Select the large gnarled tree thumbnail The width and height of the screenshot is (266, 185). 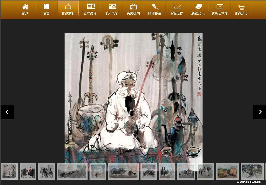pos(252,171)
